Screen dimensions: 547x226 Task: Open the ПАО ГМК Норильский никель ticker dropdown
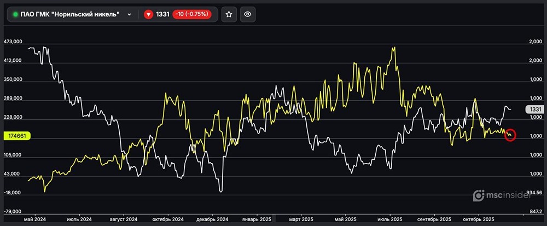(x=129, y=14)
